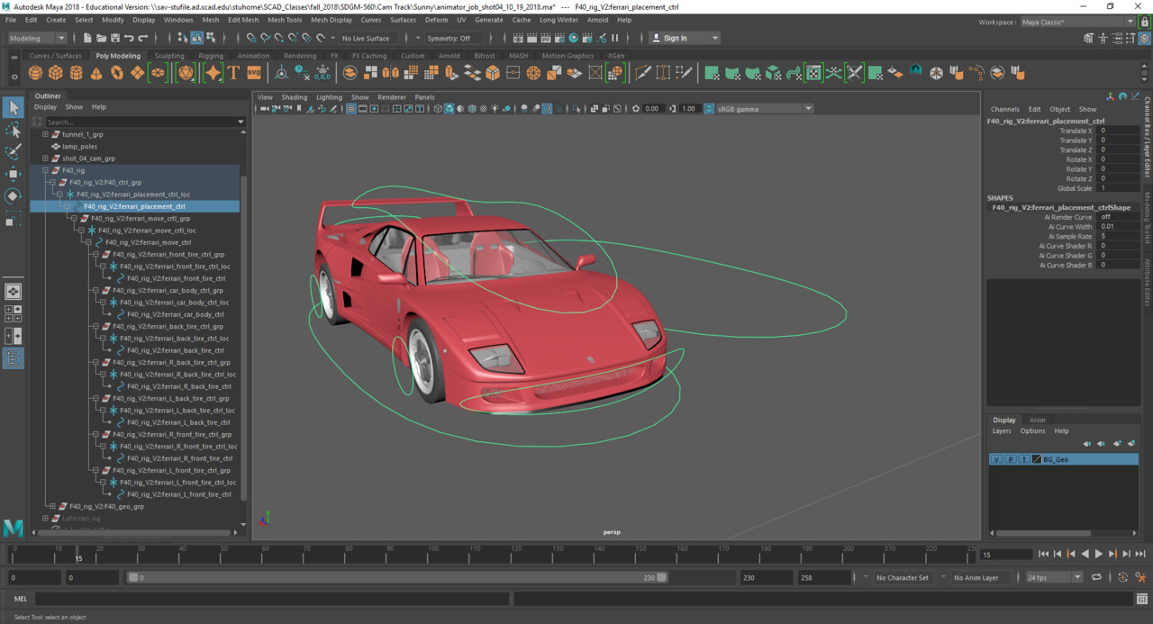Click the No Character Set button
Viewport: 1153px width, 624px height.
coord(903,577)
